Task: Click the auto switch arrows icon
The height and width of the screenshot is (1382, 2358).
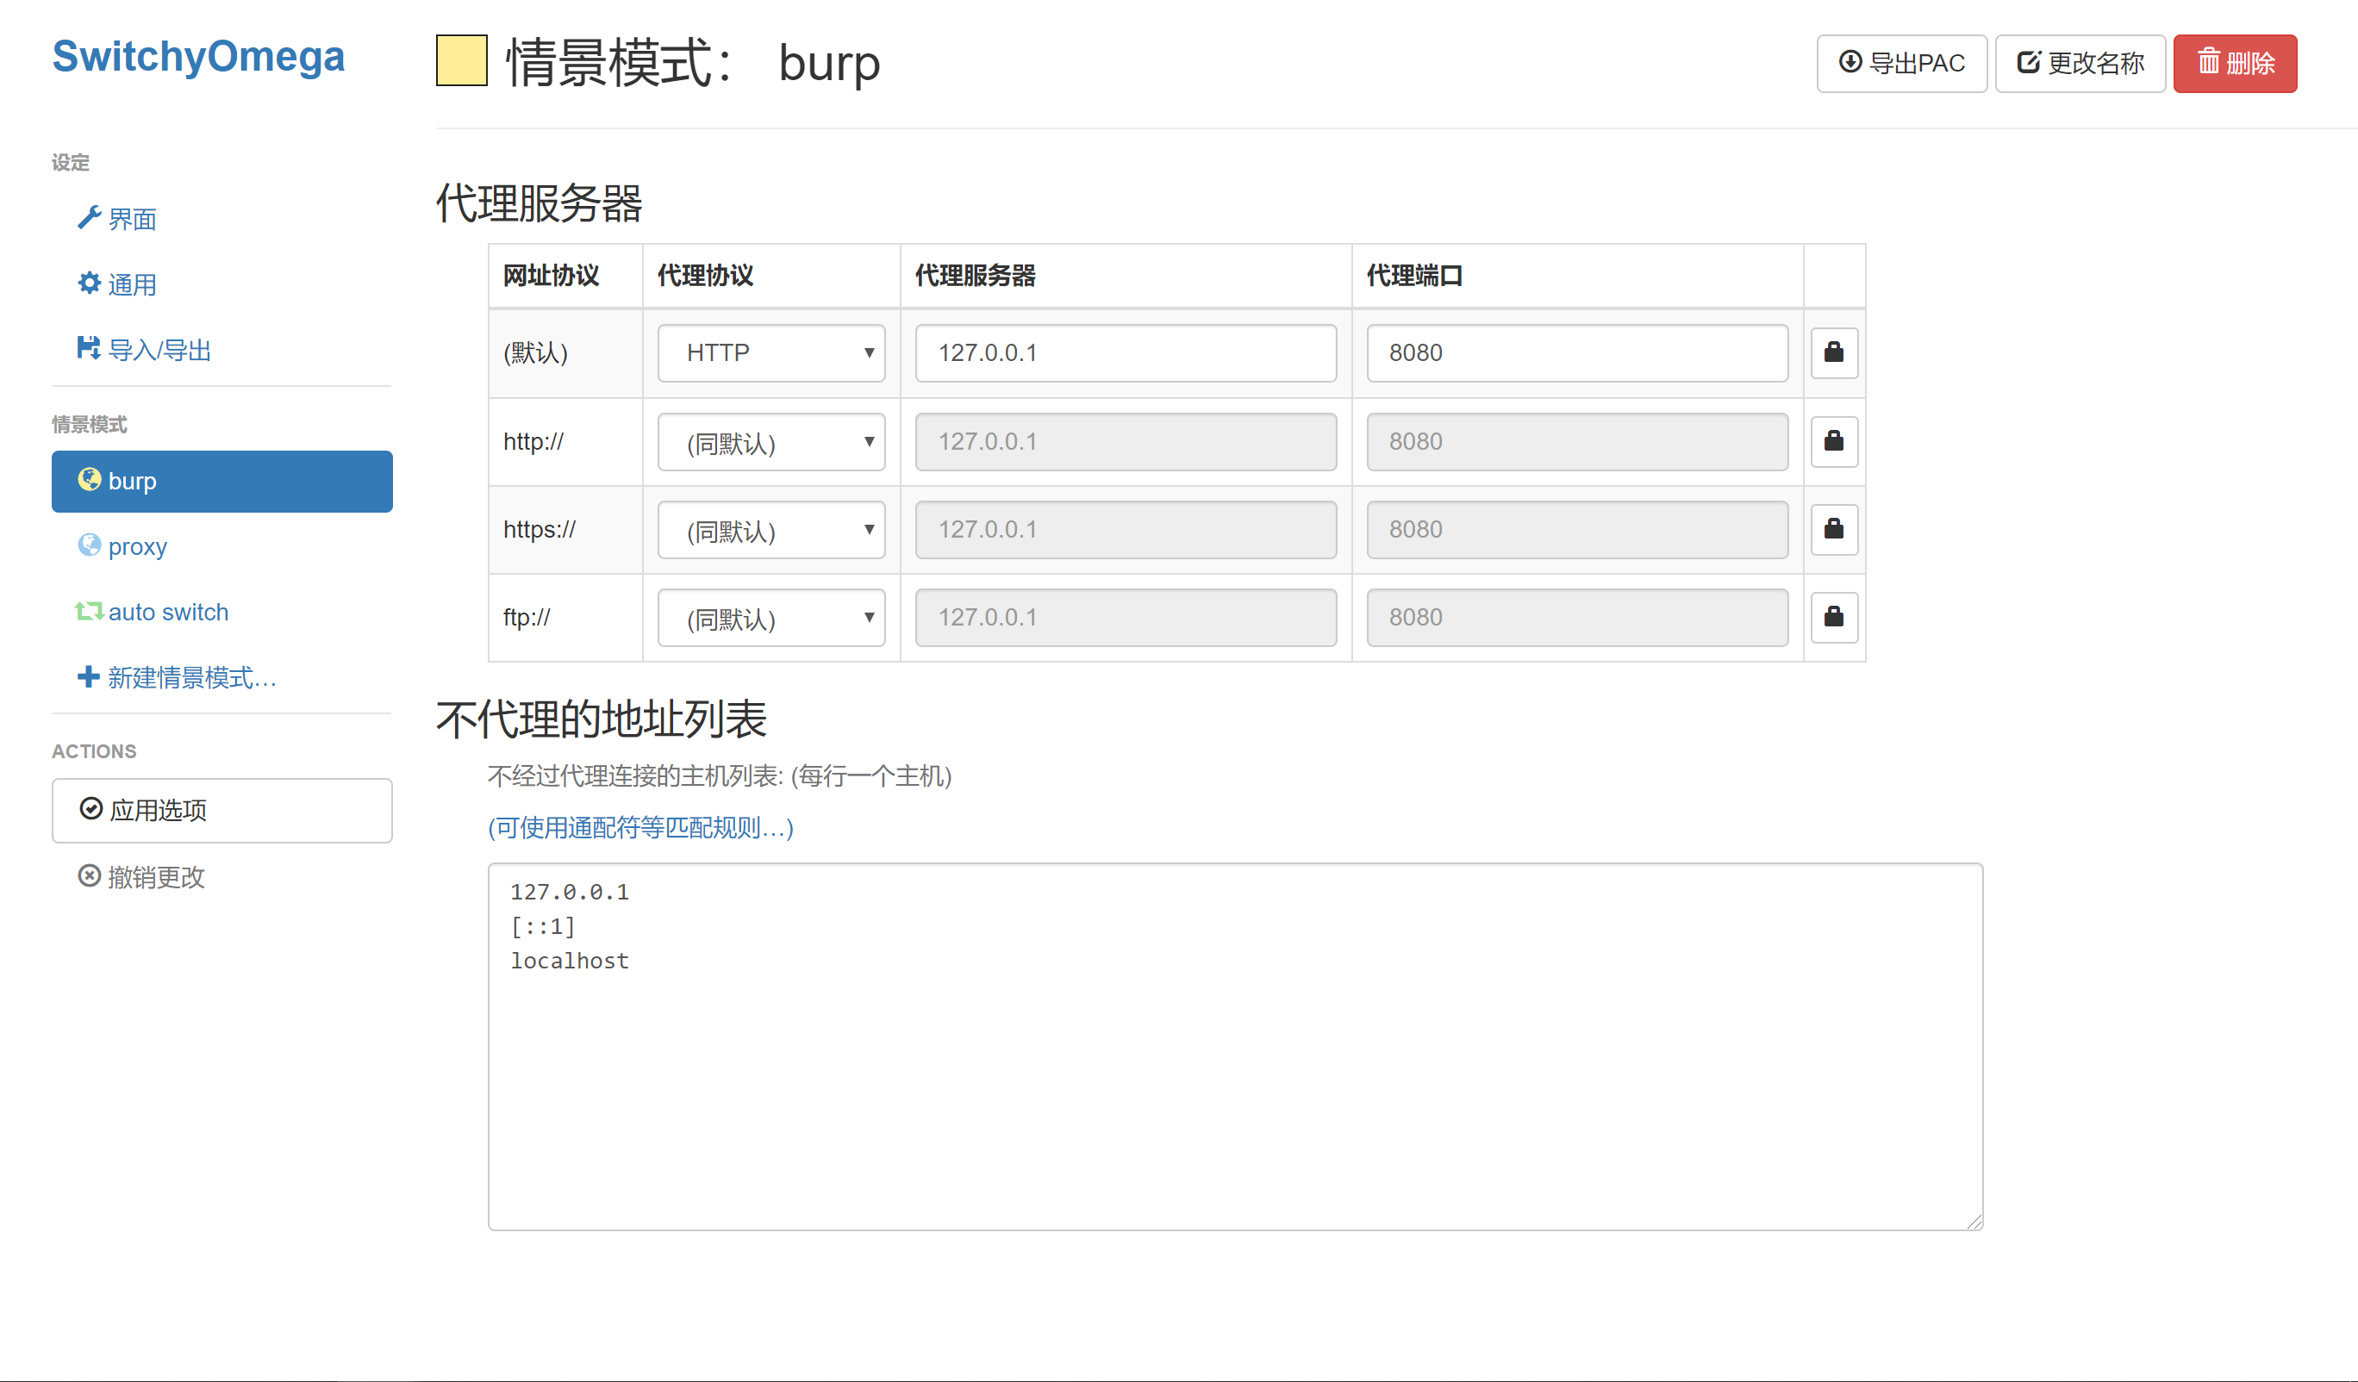Action: 89,611
